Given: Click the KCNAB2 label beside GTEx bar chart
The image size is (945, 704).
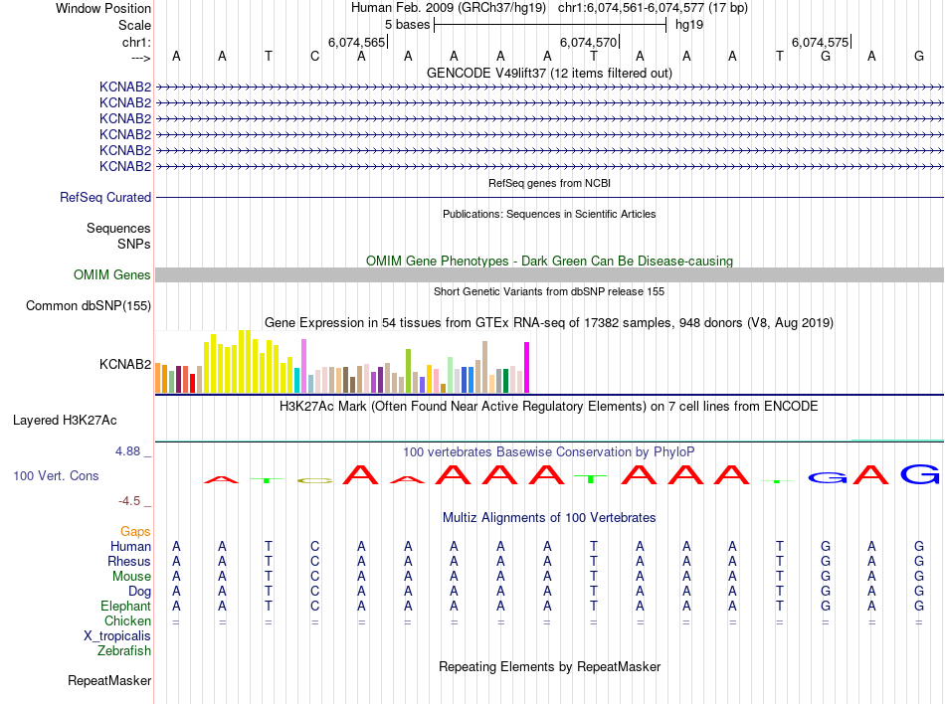Looking at the screenshot, I should tap(125, 364).
